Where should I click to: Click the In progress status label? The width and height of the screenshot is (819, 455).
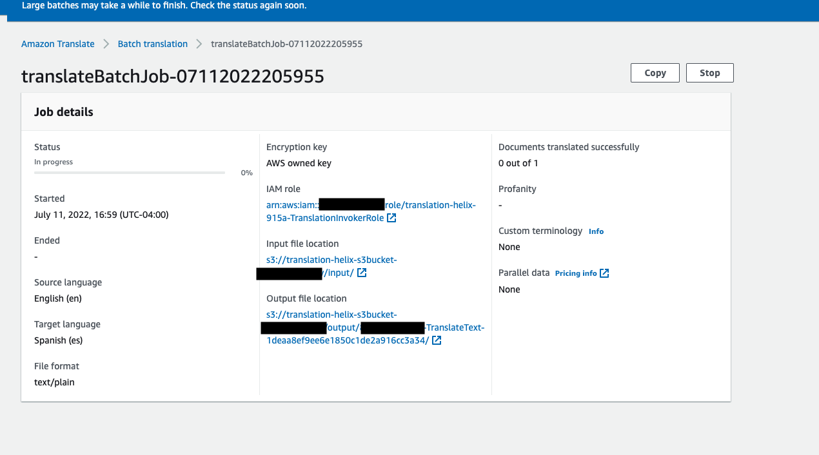(54, 162)
